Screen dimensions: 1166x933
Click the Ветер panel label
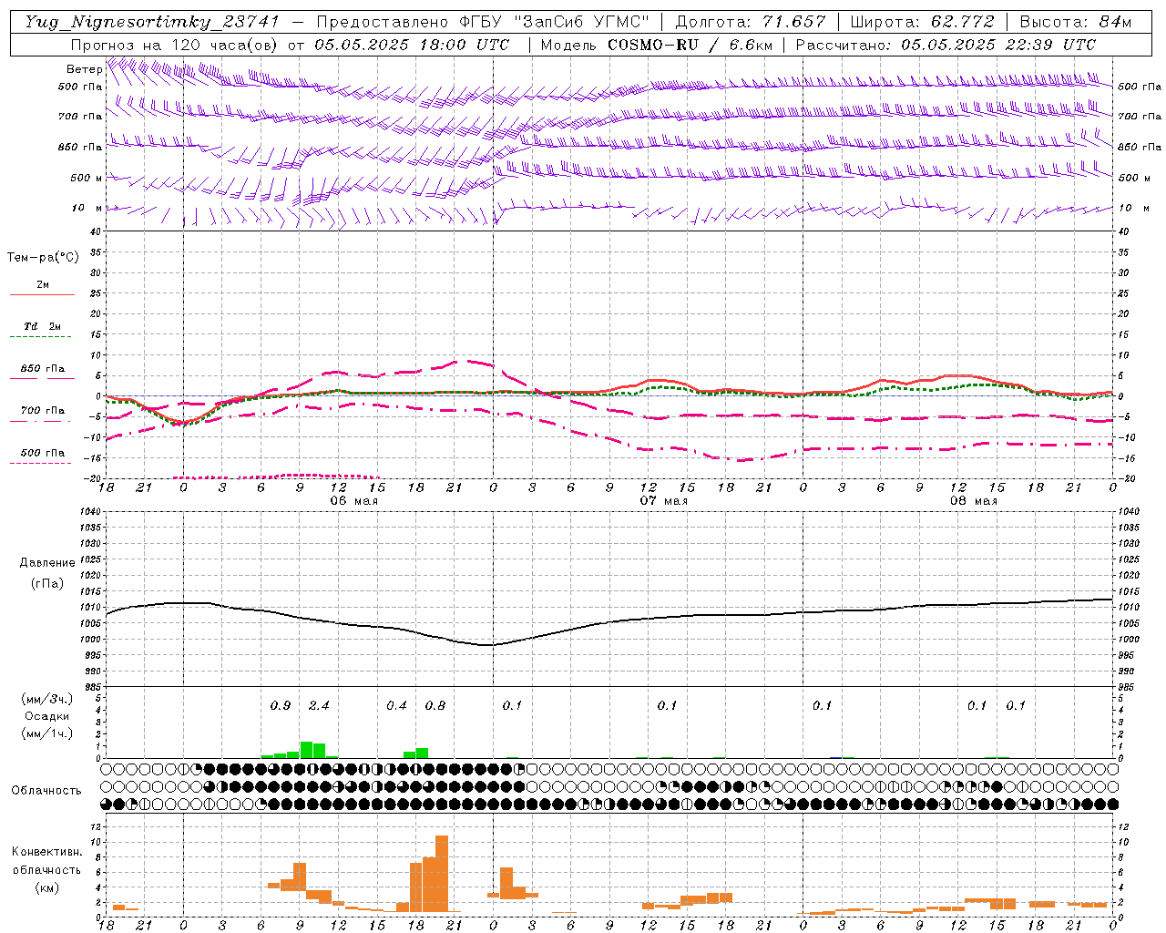[x=84, y=69]
